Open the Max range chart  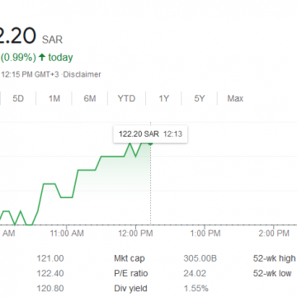(235, 98)
